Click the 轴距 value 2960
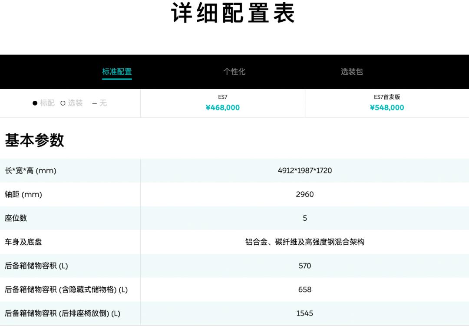The width and height of the screenshot is (469, 326). (x=305, y=194)
